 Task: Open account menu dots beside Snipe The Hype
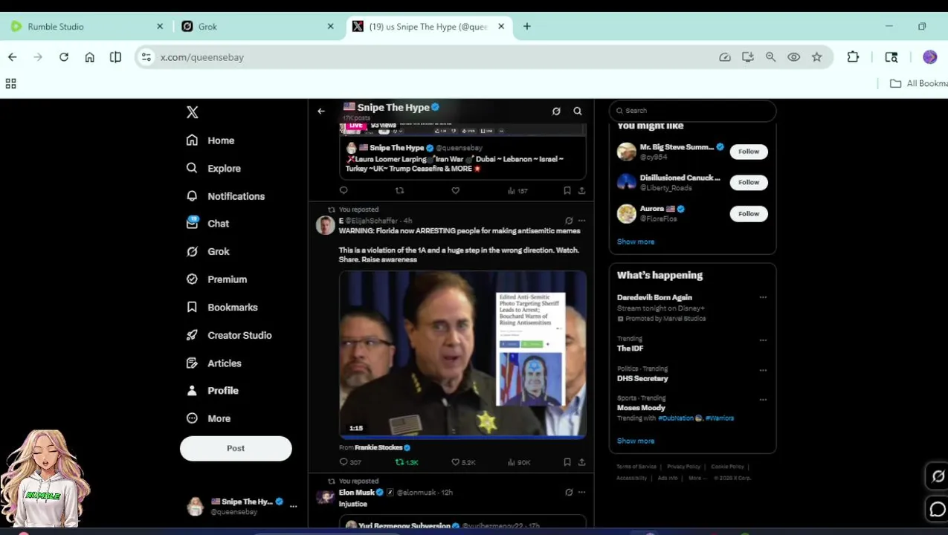click(293, 506)
